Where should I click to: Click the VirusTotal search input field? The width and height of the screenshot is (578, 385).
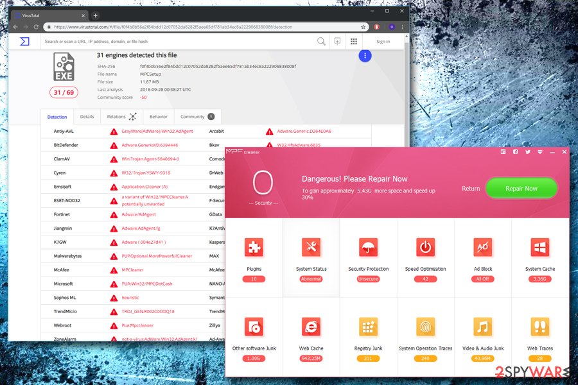(179, 41)
